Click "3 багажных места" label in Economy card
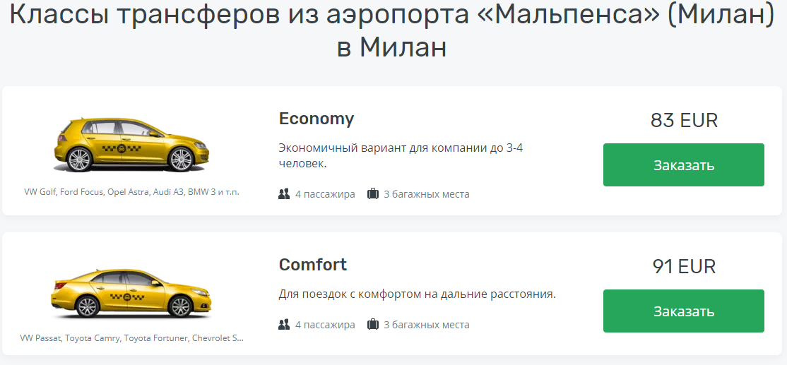Viewport: 787px width, 365px height. (x=426, y=194)
